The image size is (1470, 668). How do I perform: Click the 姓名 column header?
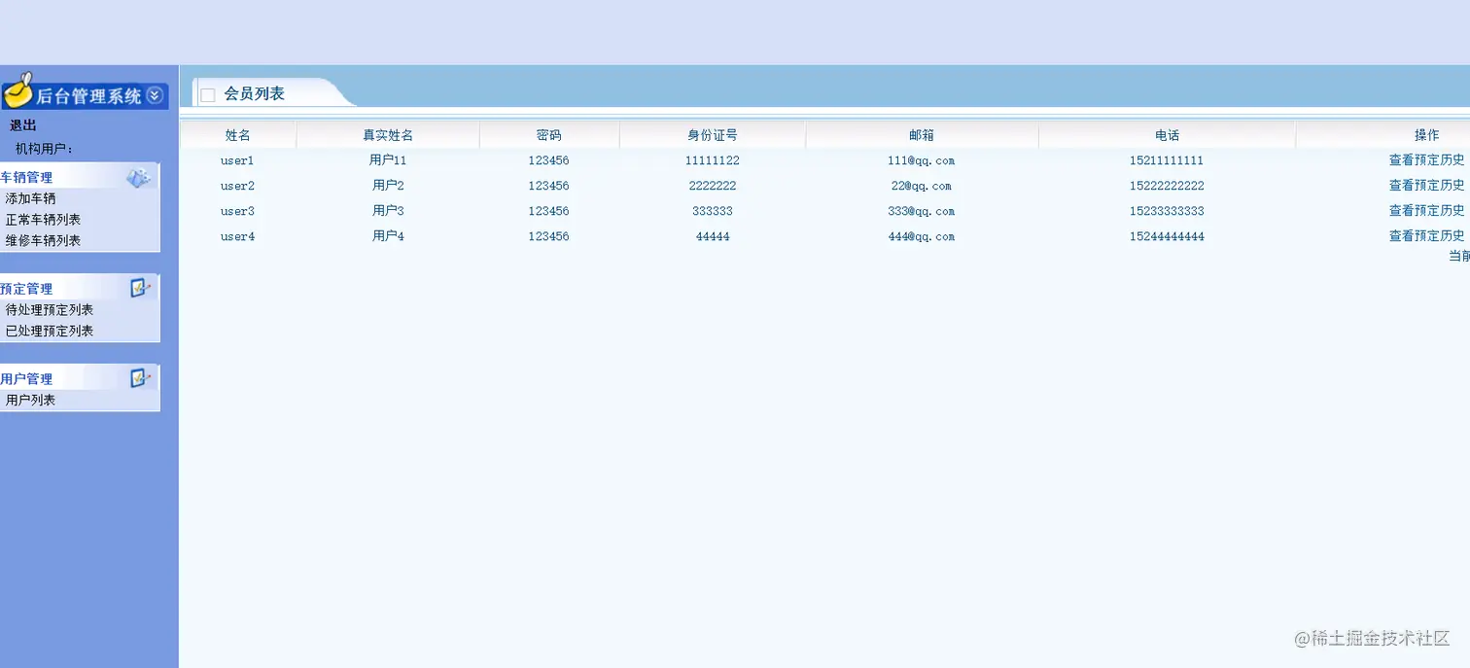[x=238, y=135]
